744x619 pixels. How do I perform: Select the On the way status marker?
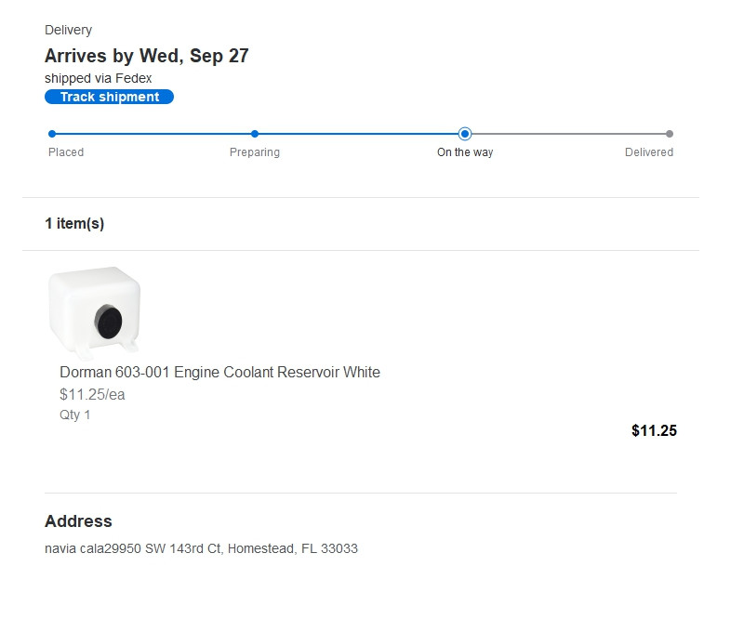(x=465, y=134)
